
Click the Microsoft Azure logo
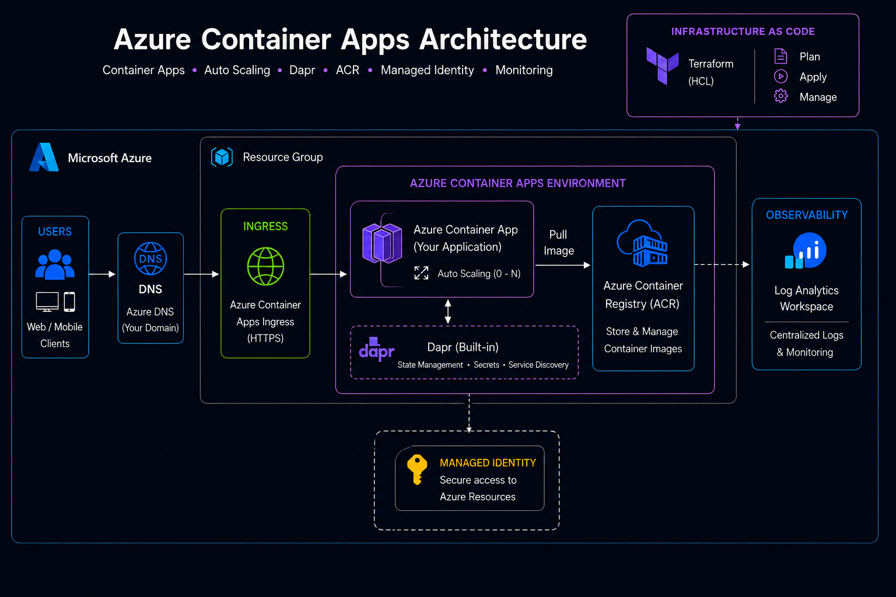tap(44, 157)
